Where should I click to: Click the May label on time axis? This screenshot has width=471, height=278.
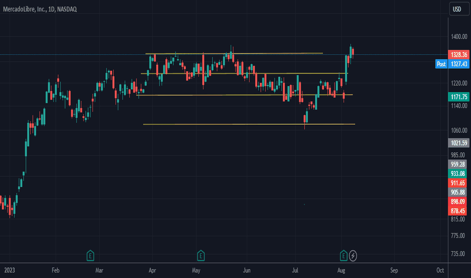[x=196, y=270]
